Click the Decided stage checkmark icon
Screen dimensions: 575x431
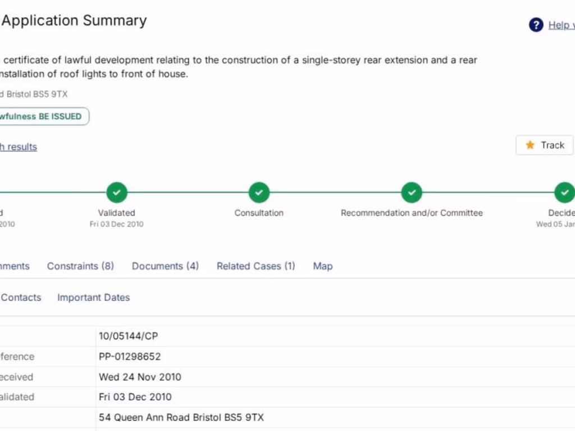(564, 192)
